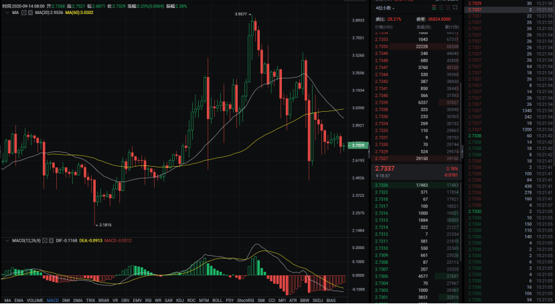Select the EMA indicator tab
The width and height of the screenshot is (555, 304).
(19, 301)
